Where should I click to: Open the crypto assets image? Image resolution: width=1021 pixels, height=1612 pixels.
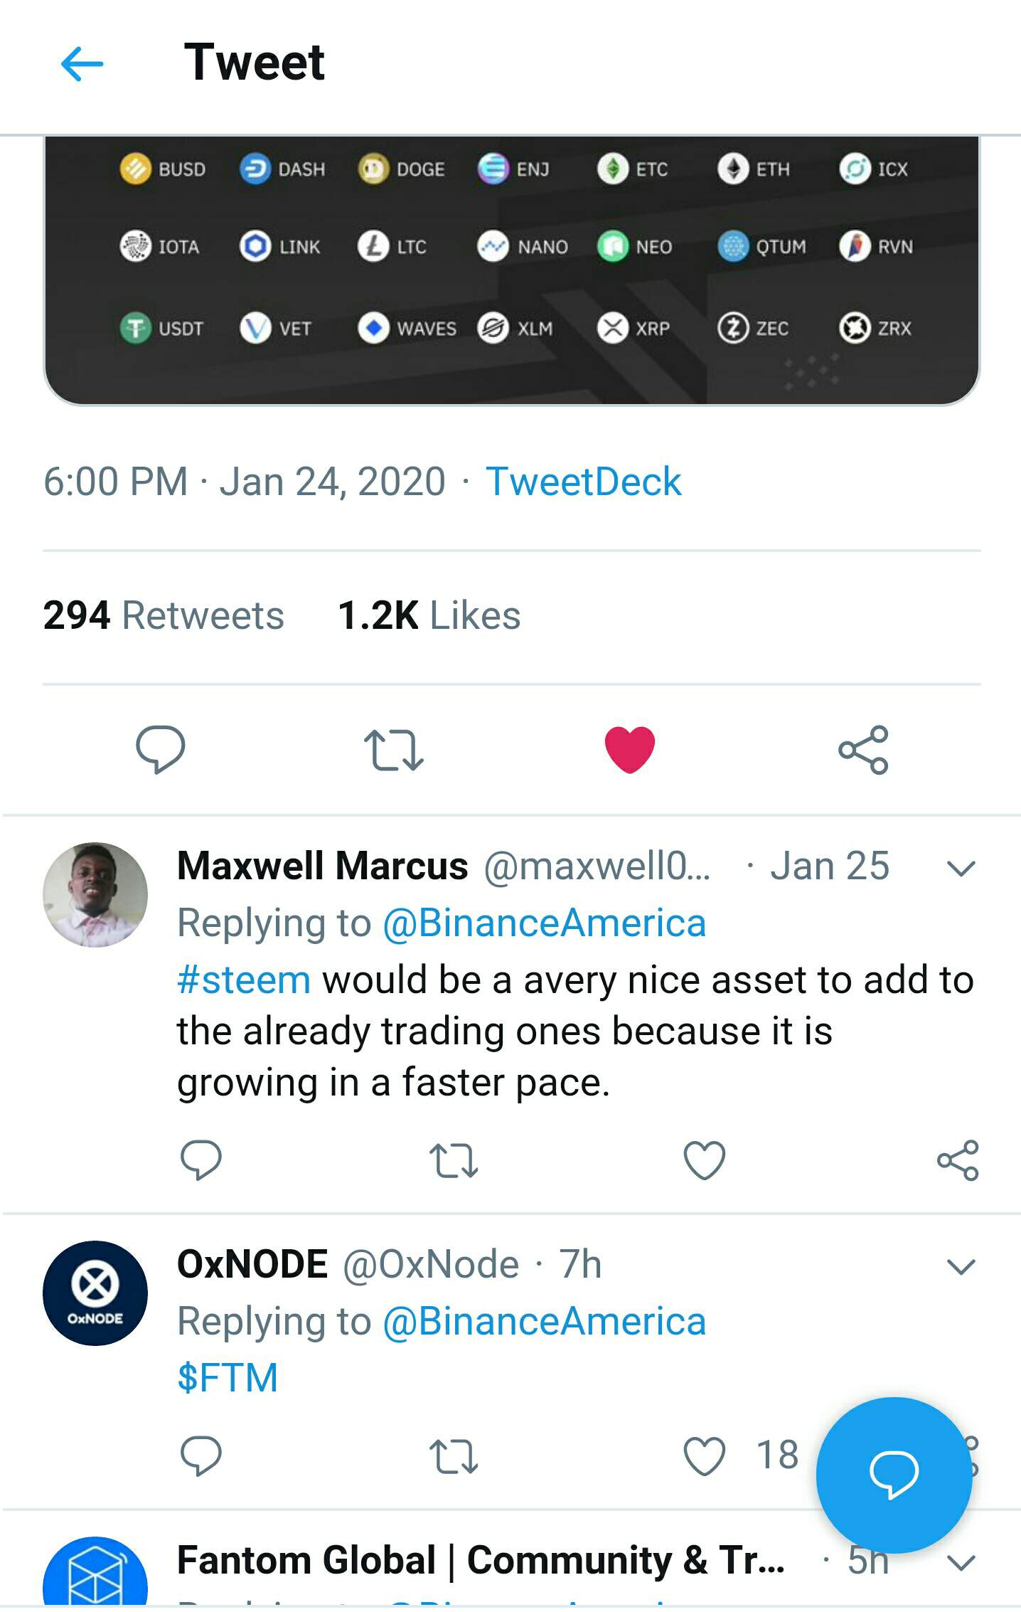coord(512,270)
